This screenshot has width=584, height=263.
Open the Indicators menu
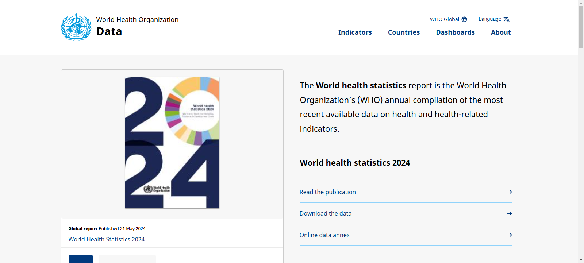pyautogui.click(x=355, y=32)
